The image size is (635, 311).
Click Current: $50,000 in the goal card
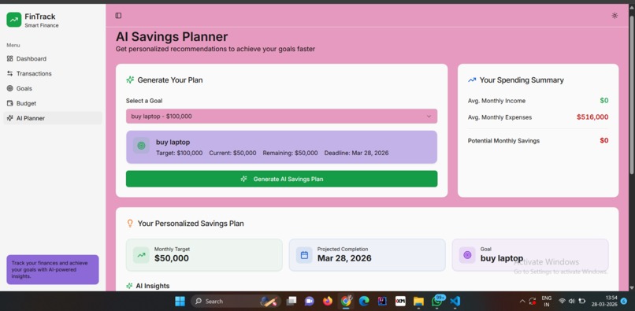coord(233,153)
